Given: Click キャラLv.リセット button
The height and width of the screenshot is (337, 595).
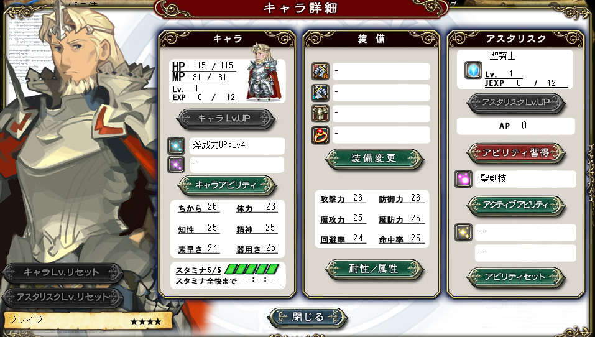Looking at the screenshot, I should point(62,272).
